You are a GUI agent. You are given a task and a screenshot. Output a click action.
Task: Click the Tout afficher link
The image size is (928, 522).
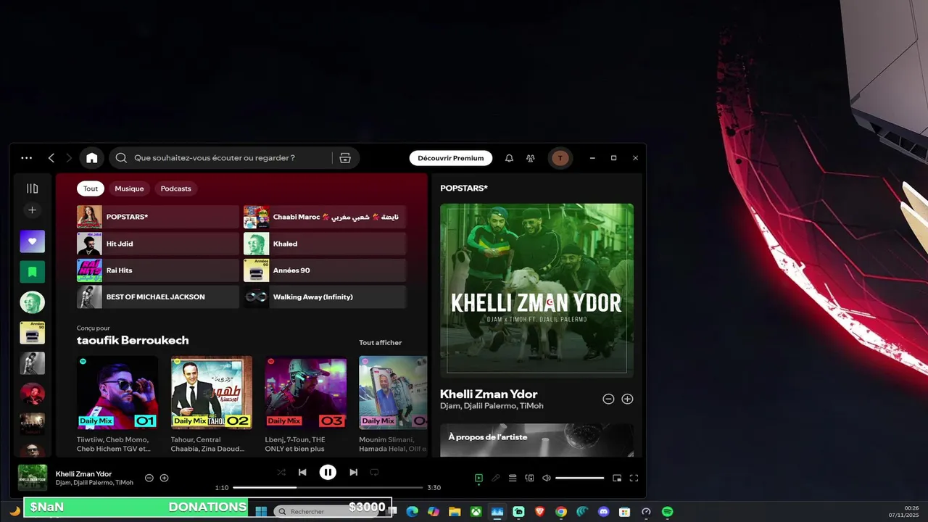click(x=380, y=343)
